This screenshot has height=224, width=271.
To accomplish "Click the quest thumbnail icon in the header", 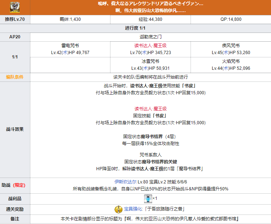I will [x=15, y=7].
